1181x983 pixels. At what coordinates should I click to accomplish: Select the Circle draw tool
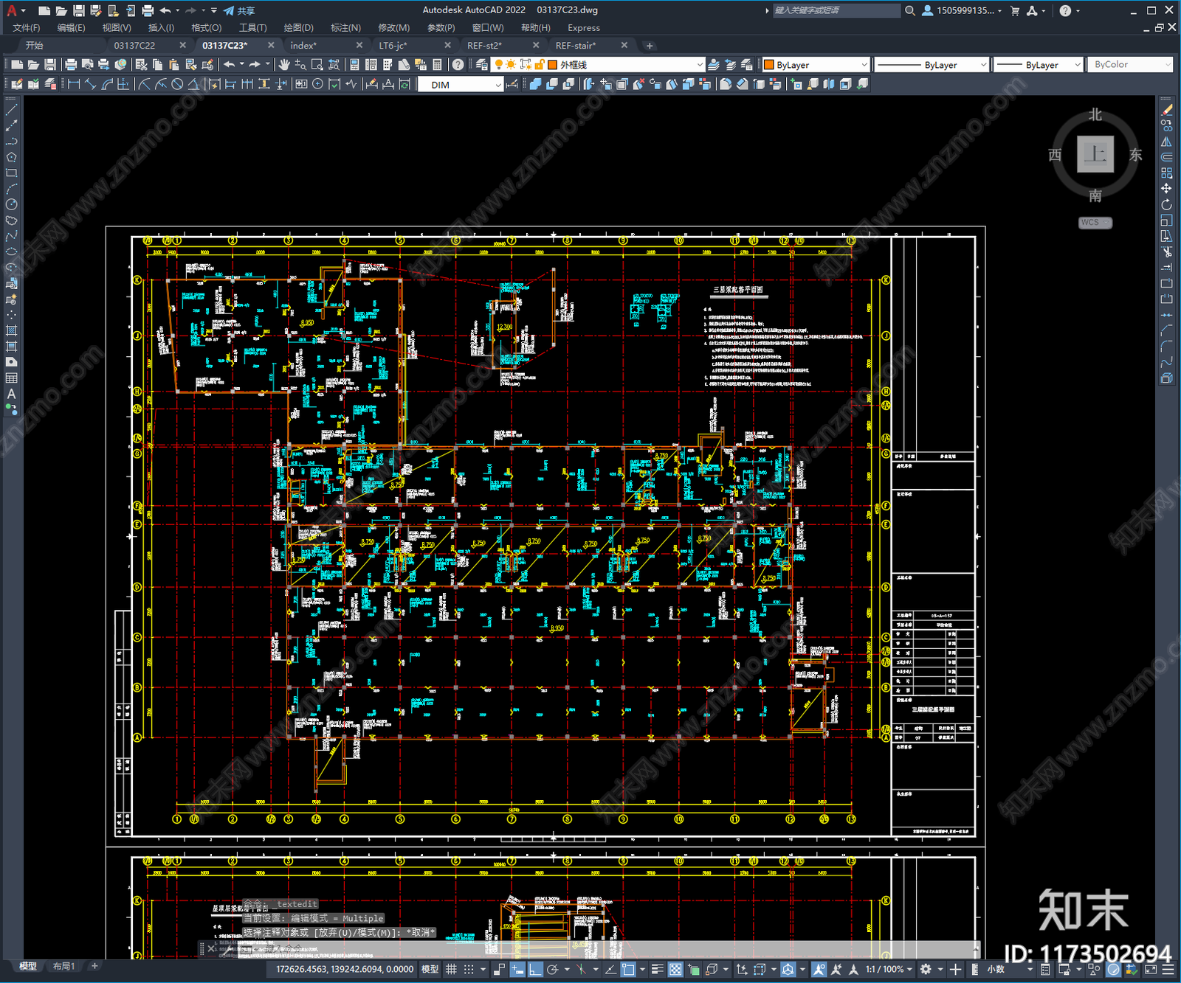point(11,204)
